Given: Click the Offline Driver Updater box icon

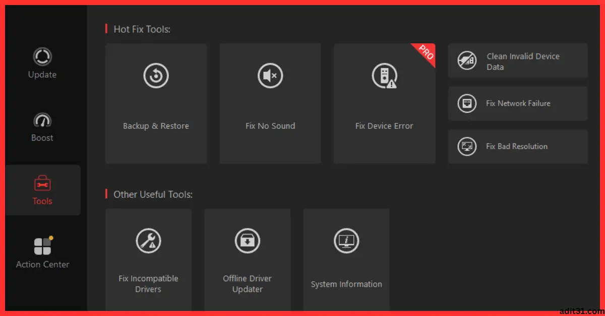Looking at the screenshot, I should coord(248,241).
